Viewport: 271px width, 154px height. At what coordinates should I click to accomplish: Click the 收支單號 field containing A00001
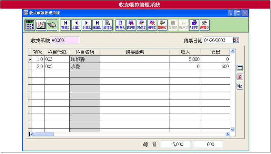64,40
